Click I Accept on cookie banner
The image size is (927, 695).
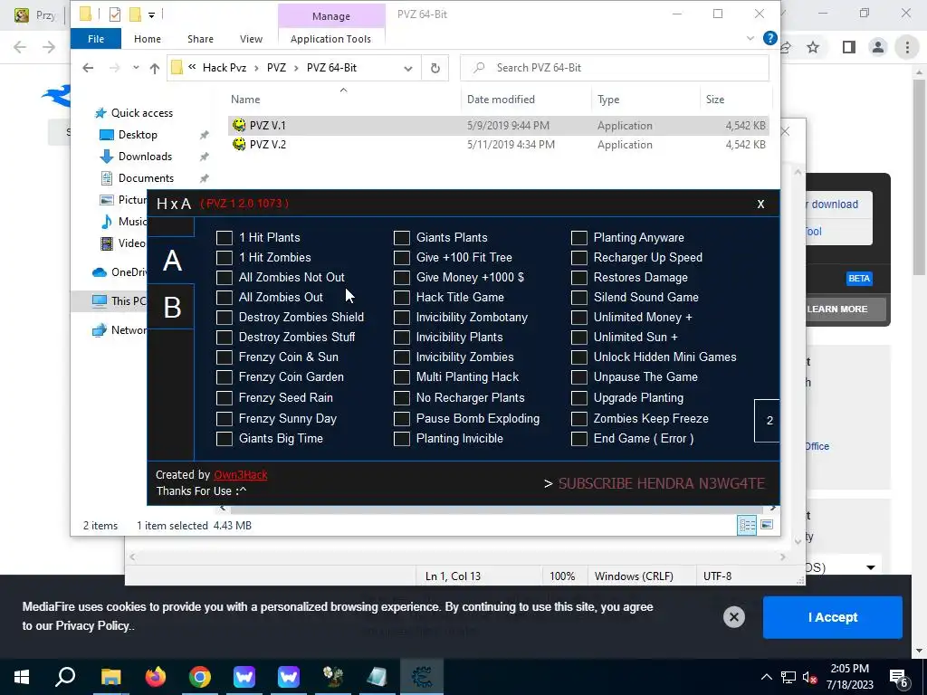point(833,617)
